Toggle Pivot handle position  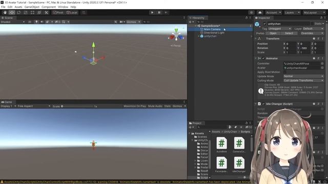[x=58, y=12]
